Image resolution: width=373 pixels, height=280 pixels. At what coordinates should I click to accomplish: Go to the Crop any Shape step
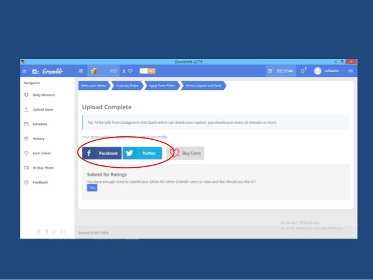click(127, 86)
